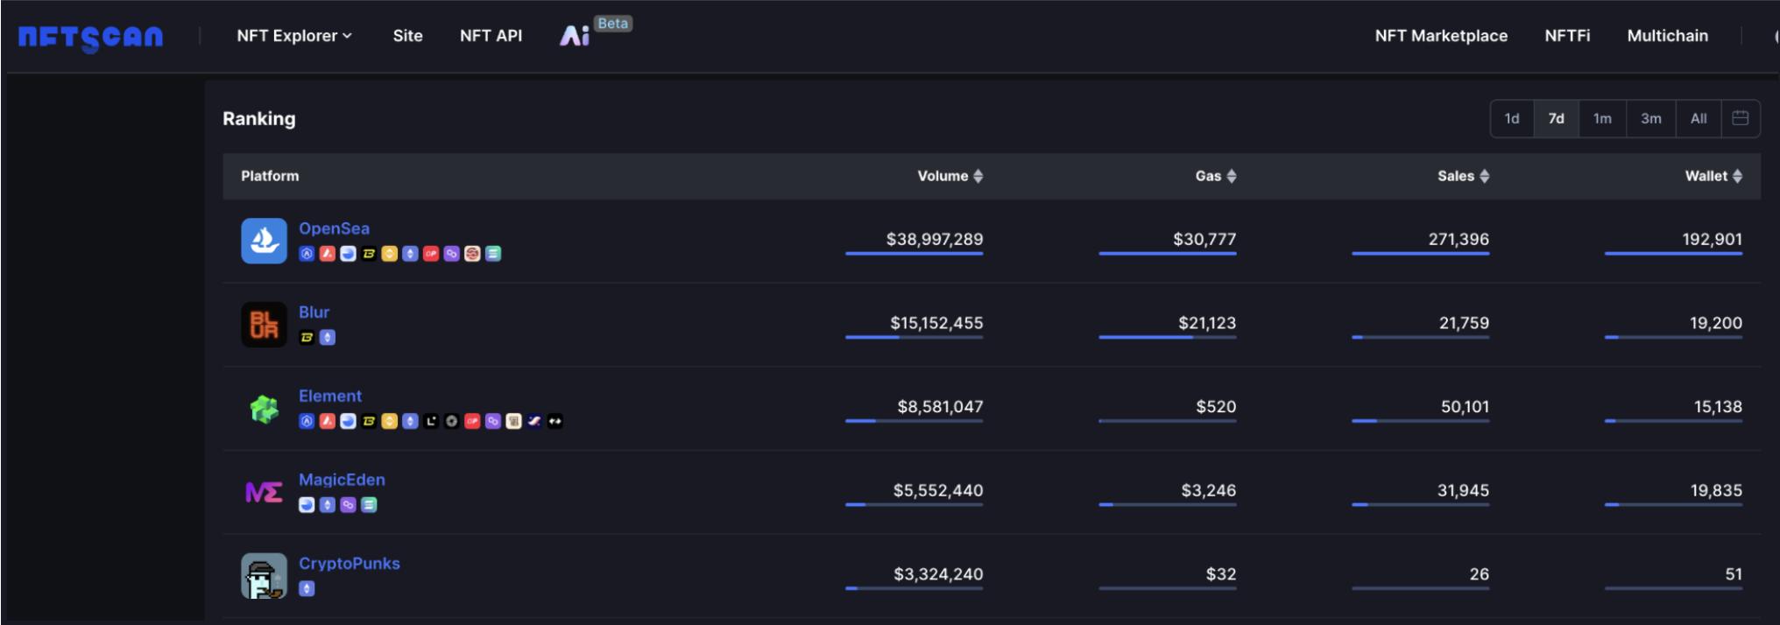
Task: Click Polygon chain icon in MagicEden row
Action: (348, 505)
